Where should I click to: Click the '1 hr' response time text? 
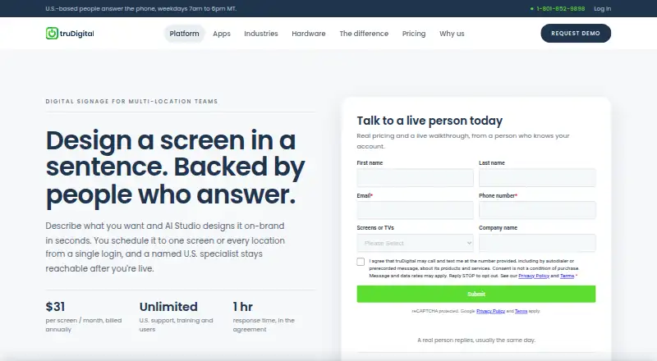pos(243,307)
